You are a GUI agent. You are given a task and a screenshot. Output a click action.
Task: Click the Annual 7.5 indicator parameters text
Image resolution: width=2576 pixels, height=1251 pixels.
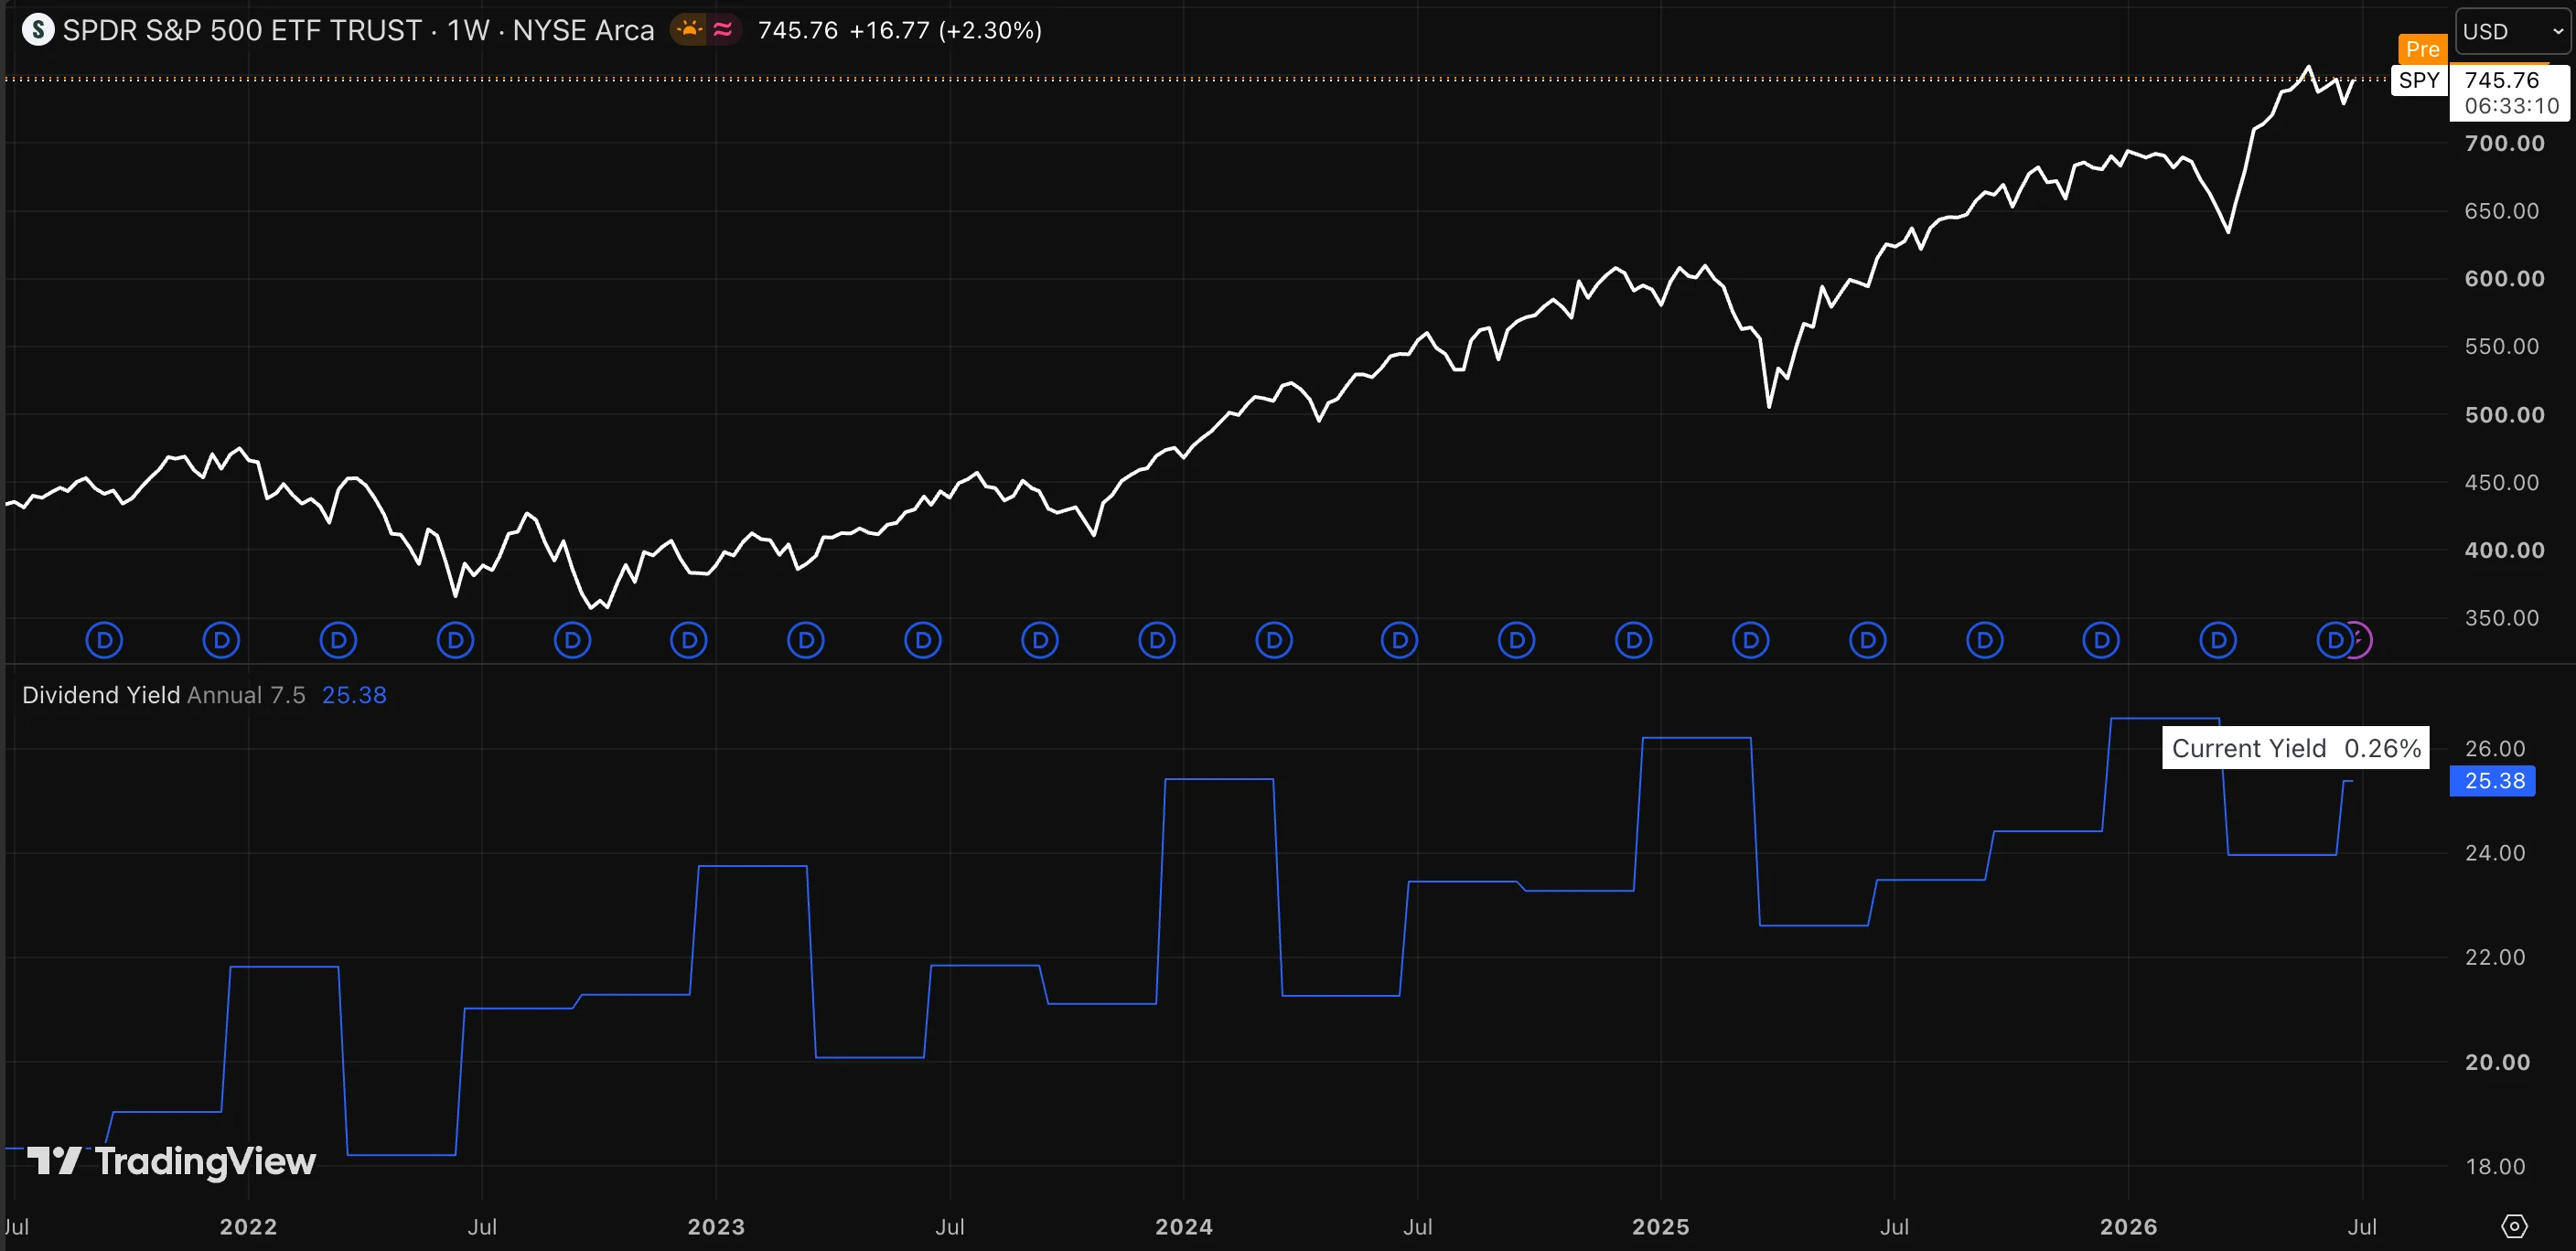click(246, 695)
